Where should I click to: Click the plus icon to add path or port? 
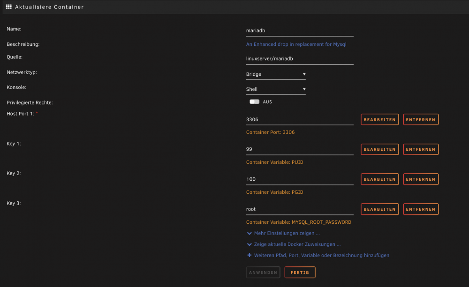(x=249, y=255)
